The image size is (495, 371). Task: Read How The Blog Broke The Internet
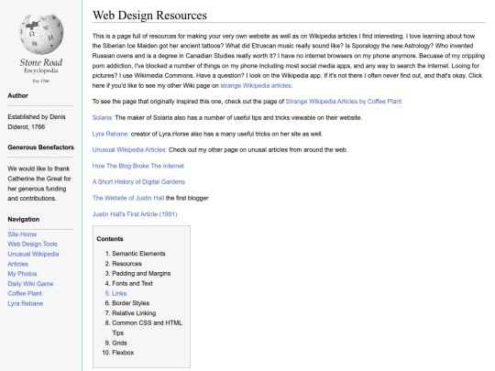[137, 166]
